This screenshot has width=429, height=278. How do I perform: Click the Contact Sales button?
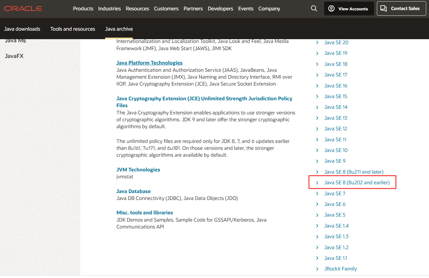pyautogui.click(x=401, y=8)
